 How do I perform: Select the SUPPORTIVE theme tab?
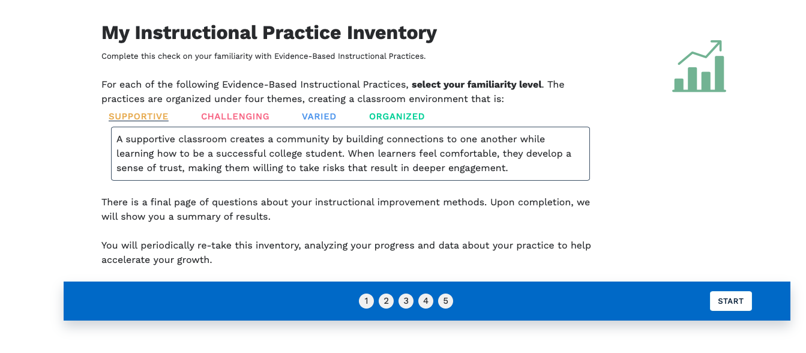[139, 116]
